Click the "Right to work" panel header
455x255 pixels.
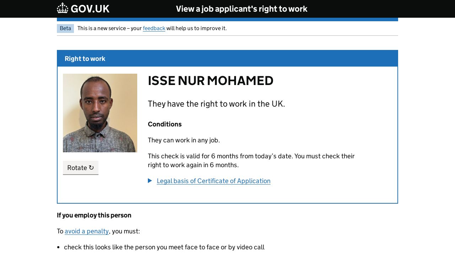click(x=85, y=59)
